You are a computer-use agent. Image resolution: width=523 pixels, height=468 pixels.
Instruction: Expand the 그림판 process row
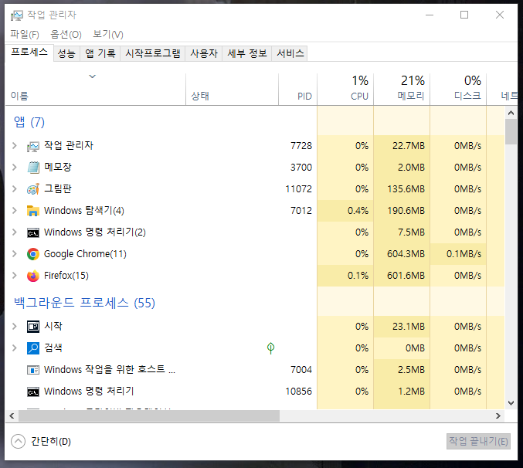click(x=15, y=189)
